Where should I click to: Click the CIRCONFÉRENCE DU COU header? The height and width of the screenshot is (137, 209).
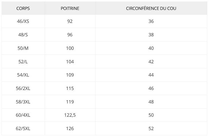click(151, 8)
